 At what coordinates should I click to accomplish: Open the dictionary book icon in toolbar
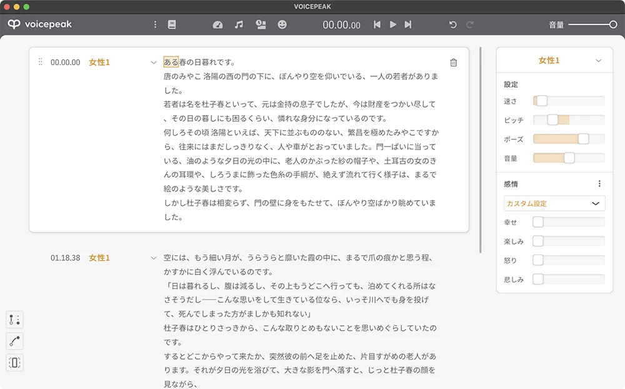172,24
